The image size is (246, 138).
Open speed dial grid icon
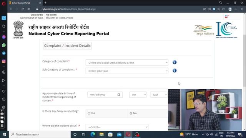point(29,9)
